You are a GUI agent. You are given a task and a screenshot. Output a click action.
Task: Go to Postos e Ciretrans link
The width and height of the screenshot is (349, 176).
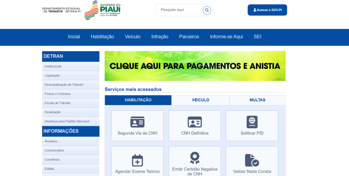coord(57,94)
